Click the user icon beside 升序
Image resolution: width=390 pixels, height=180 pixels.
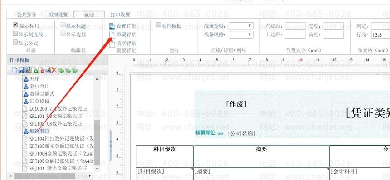(x=25, y=79)
